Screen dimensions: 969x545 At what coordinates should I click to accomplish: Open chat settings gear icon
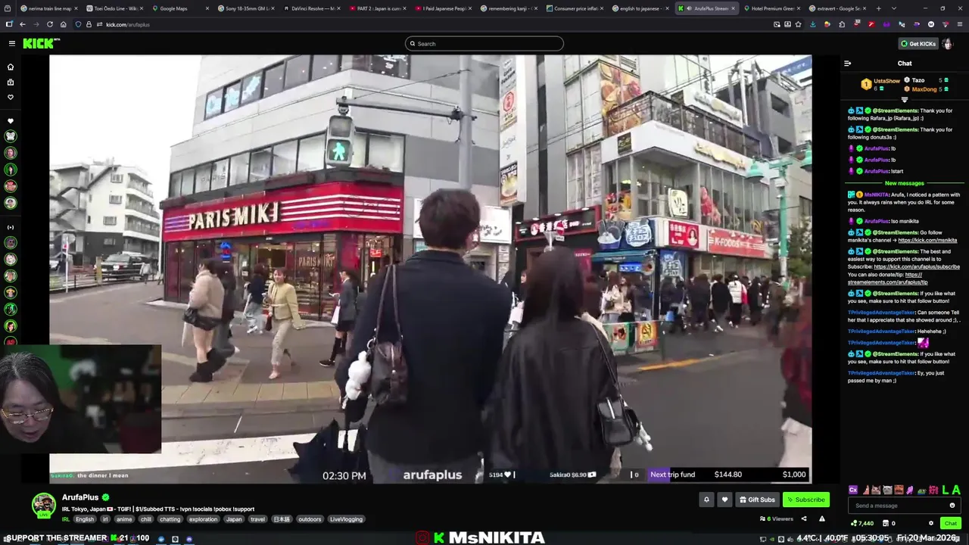point(931,523)
